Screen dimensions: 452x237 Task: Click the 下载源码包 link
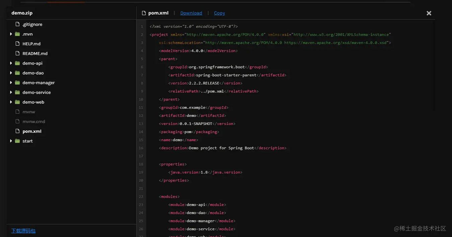[23, 231]
